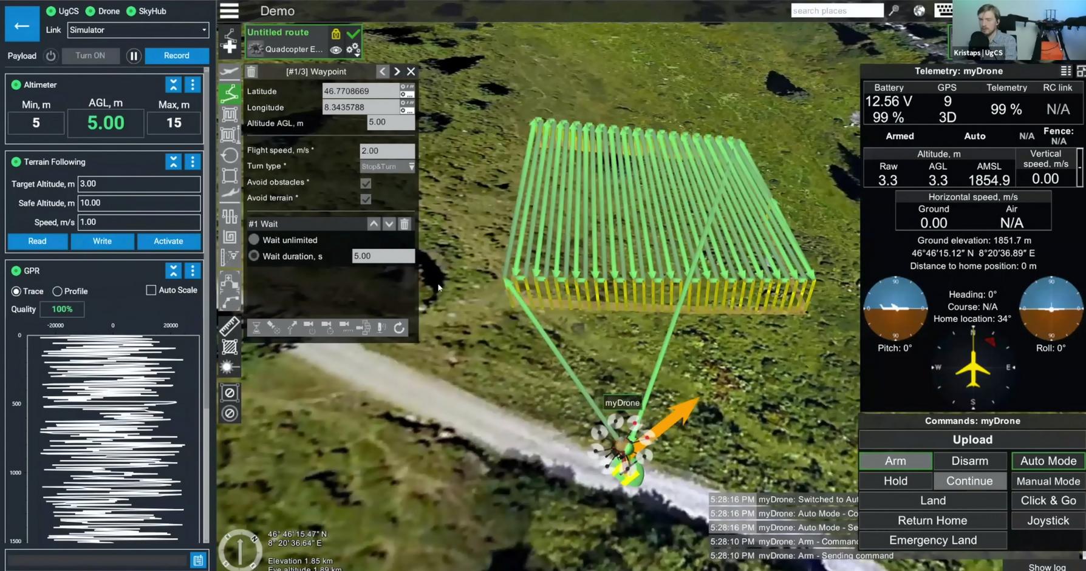Click the add new route plus icon
This screenshot has width=1086, height=571.
[230, 47]
